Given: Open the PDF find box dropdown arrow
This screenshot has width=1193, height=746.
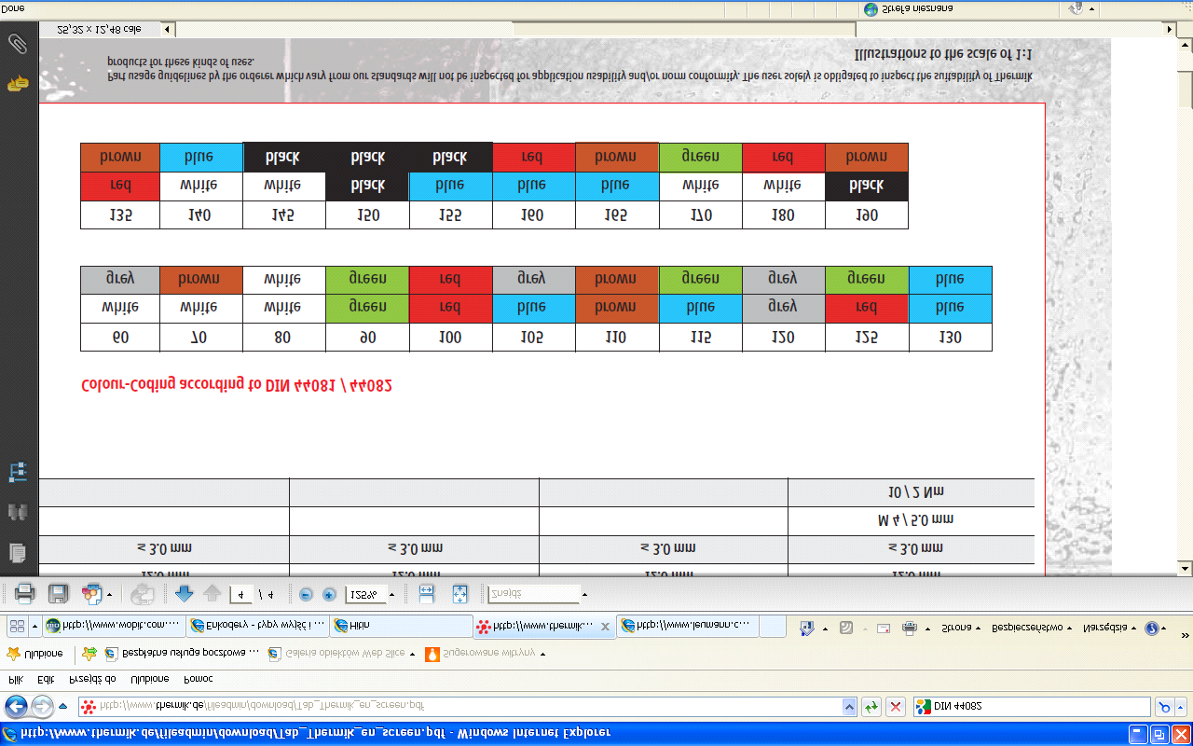Looking at the screenshot, I should click(584, 594).
